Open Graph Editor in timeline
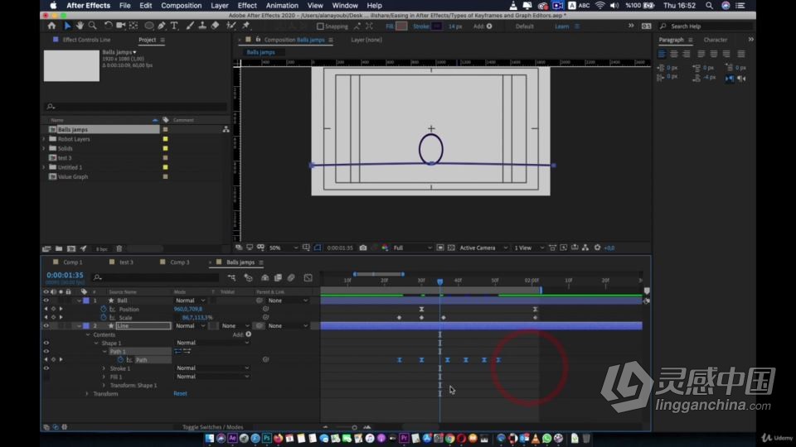Screen dimensions: 796x447 [308, 278]
